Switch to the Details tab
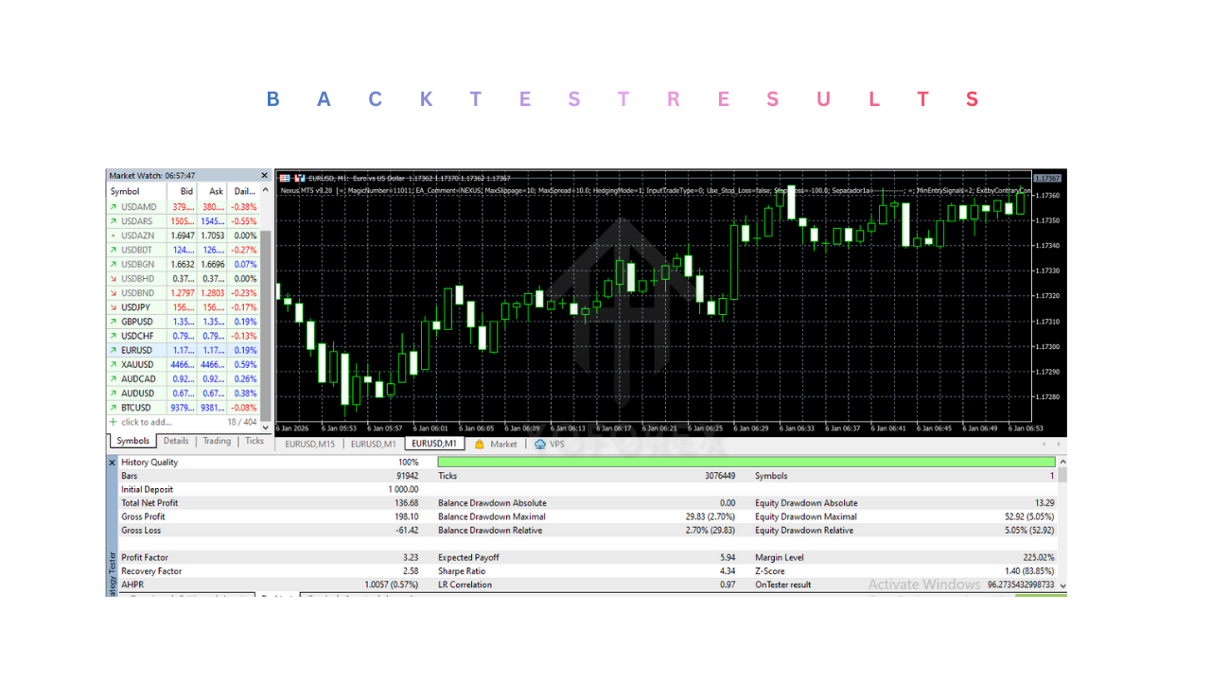The image size is (1211, 681). click(176, 441)
